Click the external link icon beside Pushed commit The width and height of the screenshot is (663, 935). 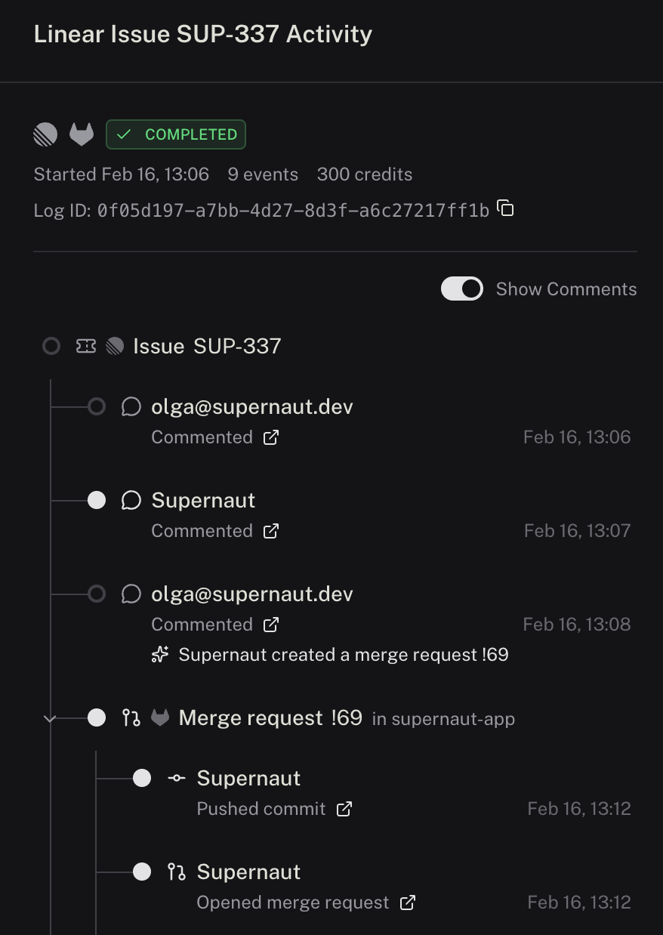pyautogui.click(x=344, y=808)
